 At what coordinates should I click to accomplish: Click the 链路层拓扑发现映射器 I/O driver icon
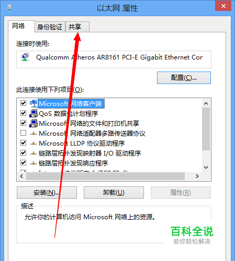click(33, 153)
